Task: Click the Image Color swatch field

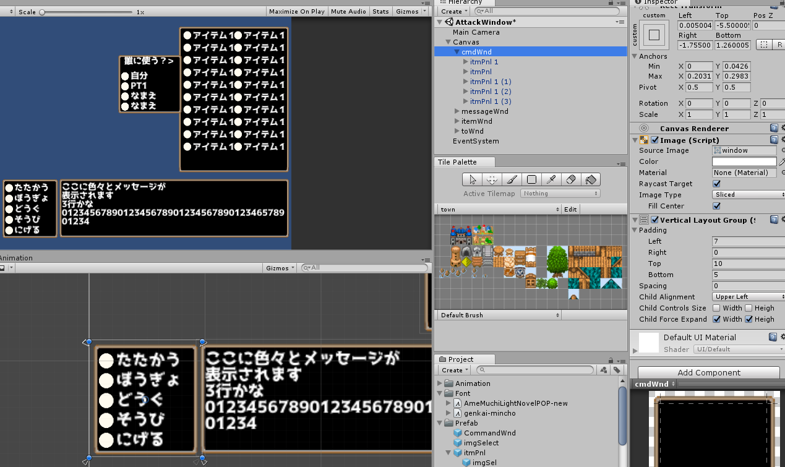Action: coord(744,161)
